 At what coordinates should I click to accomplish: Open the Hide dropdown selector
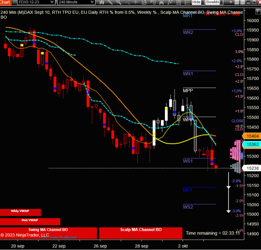198,2
